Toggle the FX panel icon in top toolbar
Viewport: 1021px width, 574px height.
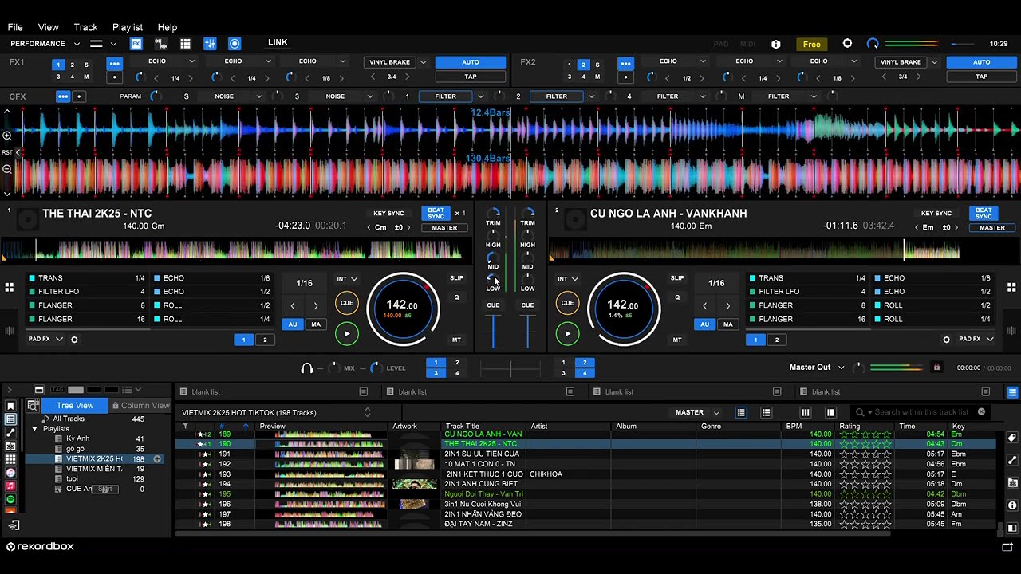[x=136, y=44]
